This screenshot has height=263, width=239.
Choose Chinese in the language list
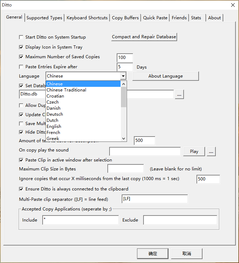[83, 84]
